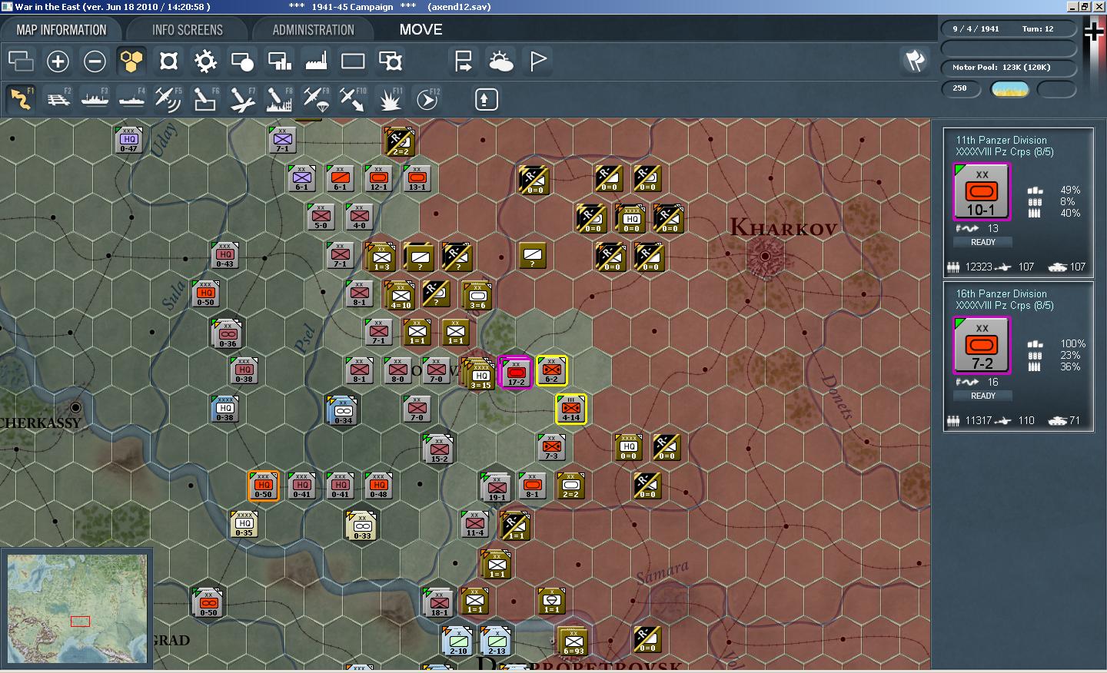Activate airborne drop mode F9
Image resolution: width=1107 pixels, height=673 pixels.
(316, 98)
